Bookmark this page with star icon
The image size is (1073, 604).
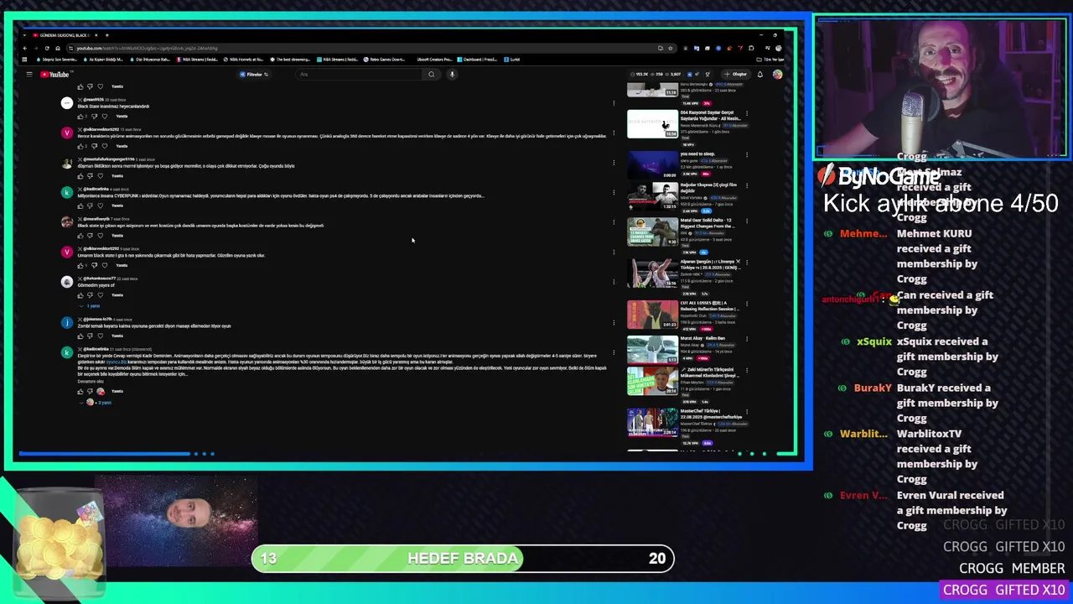click(670, 48)
